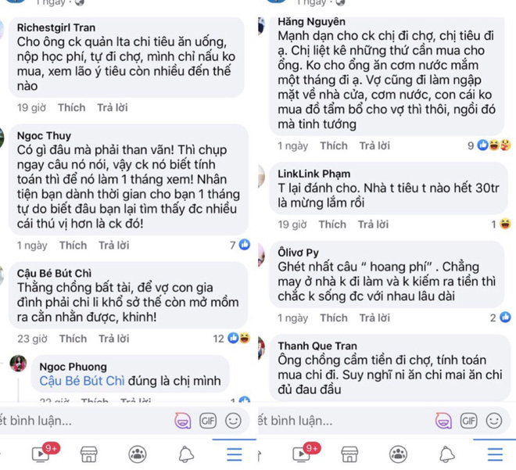Open Hăng Nguyên's profile from the name

311,21
